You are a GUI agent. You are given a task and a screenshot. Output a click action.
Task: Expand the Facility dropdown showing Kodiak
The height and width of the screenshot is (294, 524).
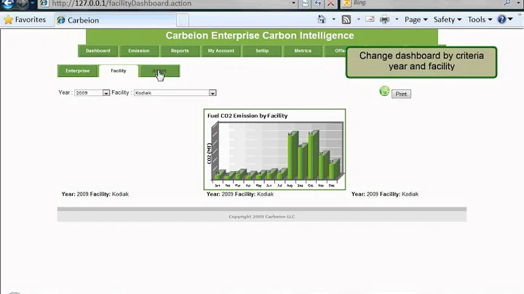pos(213,93)
